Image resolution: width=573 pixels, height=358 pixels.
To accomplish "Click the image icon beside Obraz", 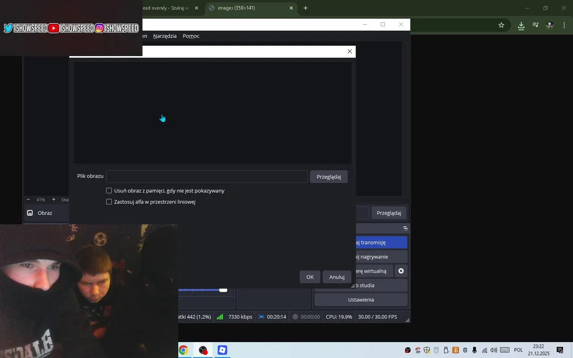I will click(30, 213).
